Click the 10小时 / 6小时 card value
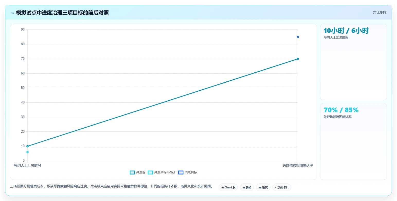Image resolution: width=397 pixels, height=201 pixels. [x=346, y=31]
